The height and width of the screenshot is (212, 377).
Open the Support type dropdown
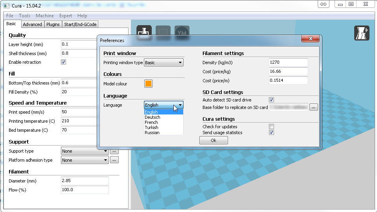pyautogui.click(x=85, y=151)
